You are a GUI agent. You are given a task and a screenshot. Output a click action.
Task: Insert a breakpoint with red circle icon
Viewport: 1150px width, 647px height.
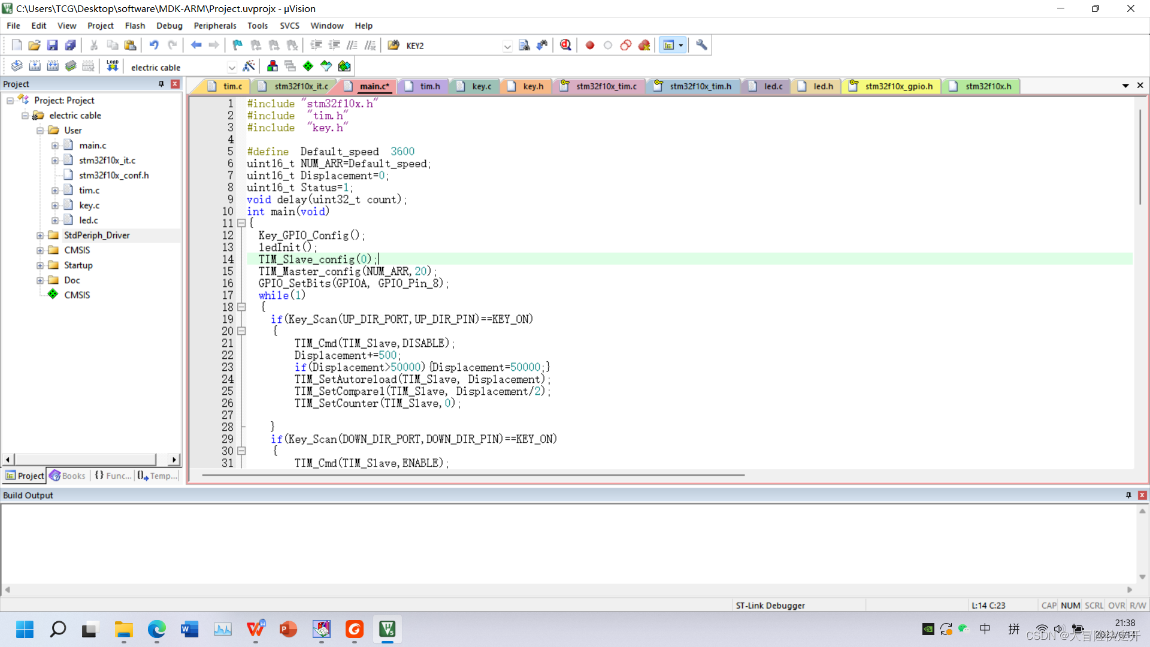click(589, 45)
